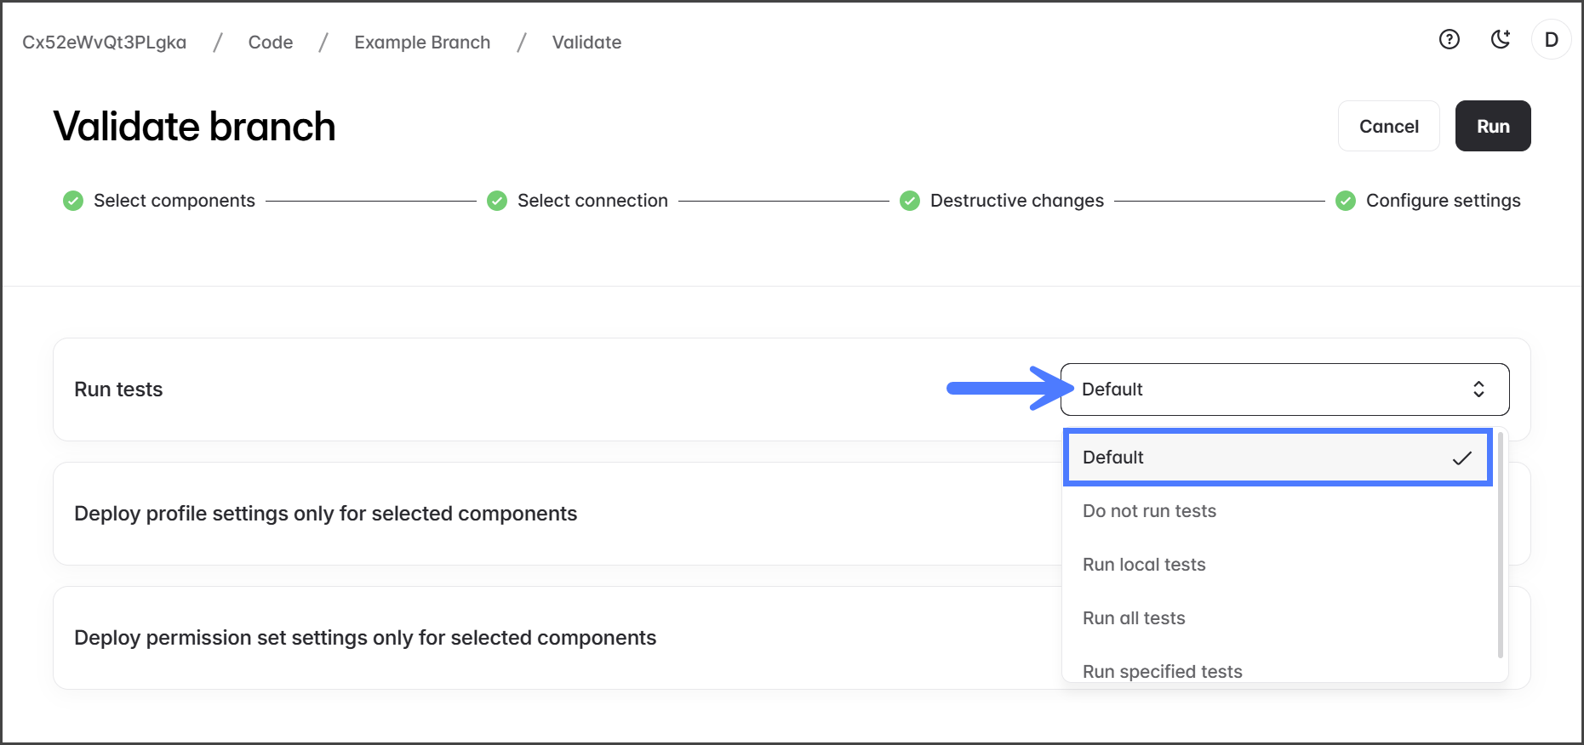Image resolution: width=1584 pixels, height=745 pixels.
Task: Click the Cancel button
Action: [1388, 127]
